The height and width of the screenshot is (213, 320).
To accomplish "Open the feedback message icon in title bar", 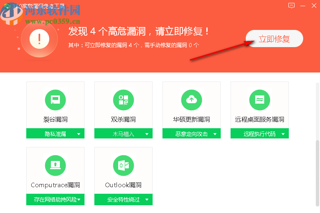I will click(291, 5).
